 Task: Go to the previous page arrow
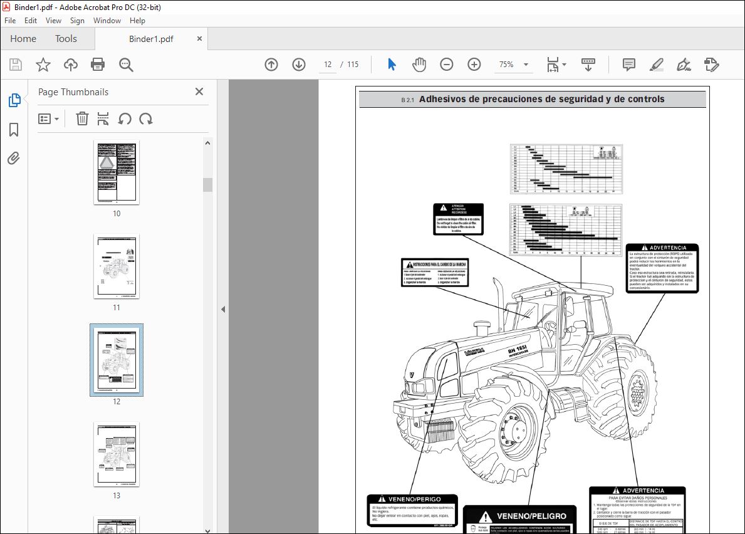point(271,65)
